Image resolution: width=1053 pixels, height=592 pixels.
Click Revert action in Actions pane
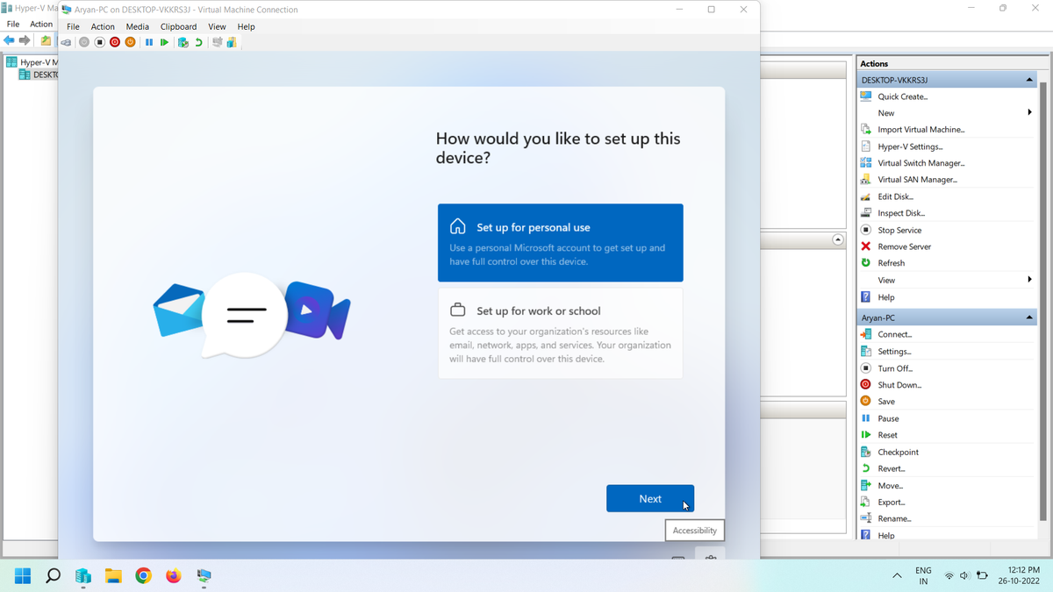tap(891, 469)
